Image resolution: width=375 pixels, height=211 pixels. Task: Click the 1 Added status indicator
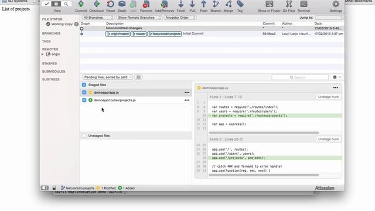coord(127,188)
